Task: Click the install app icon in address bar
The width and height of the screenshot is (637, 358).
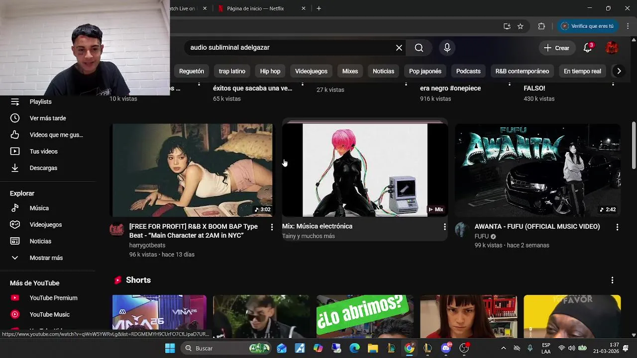Action: (507, 26)
